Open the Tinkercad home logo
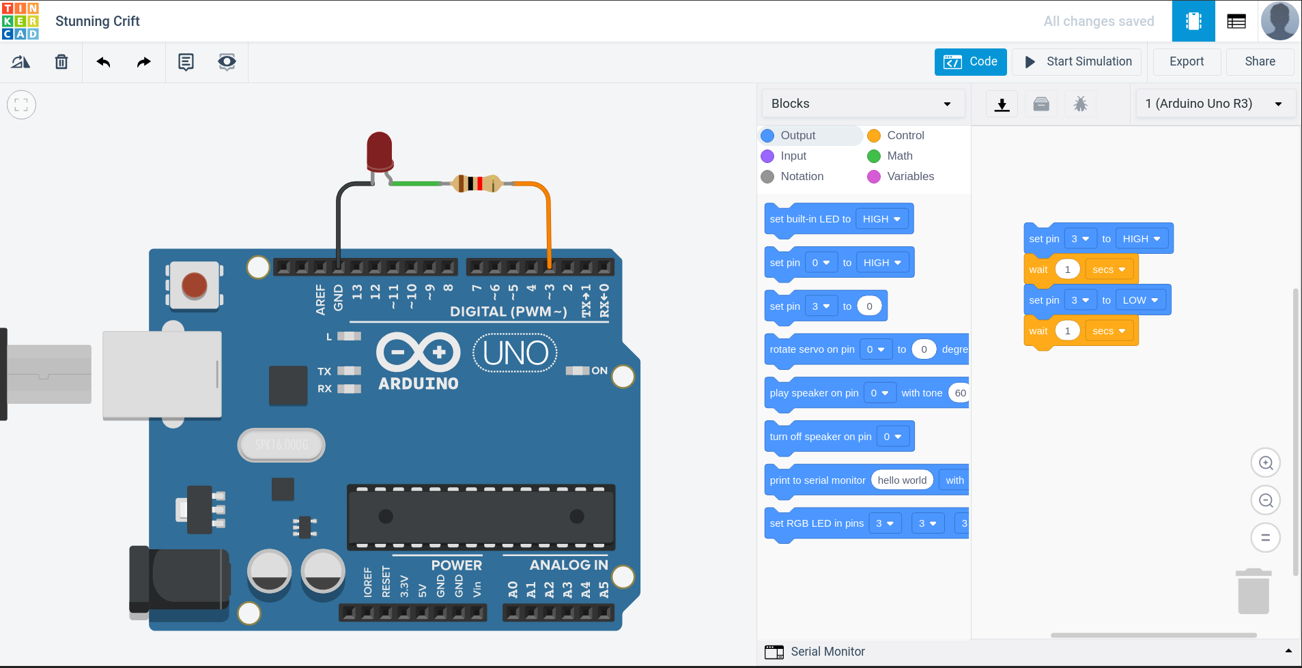Viewport: 1302px width, 668px height. pyautogui.click(x=20, y=21)
